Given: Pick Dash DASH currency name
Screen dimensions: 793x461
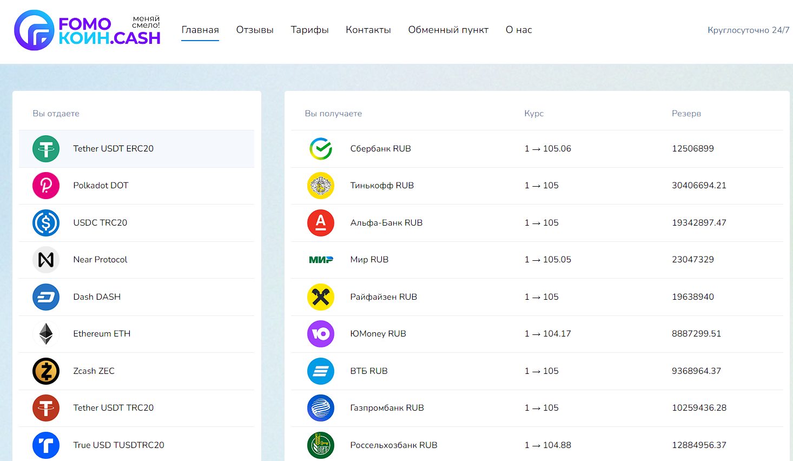Looking at the screenshot, I should [97, 297].
